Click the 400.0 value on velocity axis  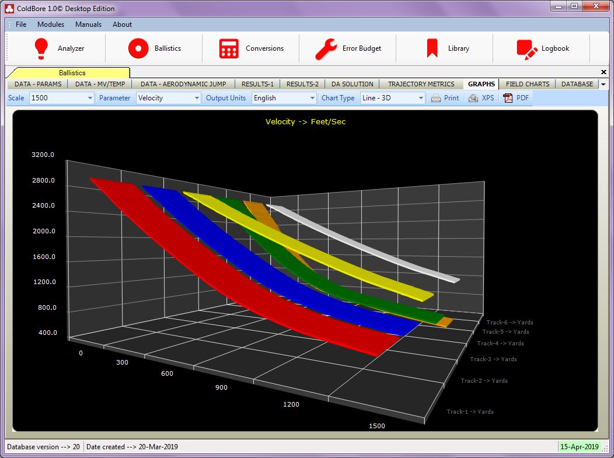48,333
